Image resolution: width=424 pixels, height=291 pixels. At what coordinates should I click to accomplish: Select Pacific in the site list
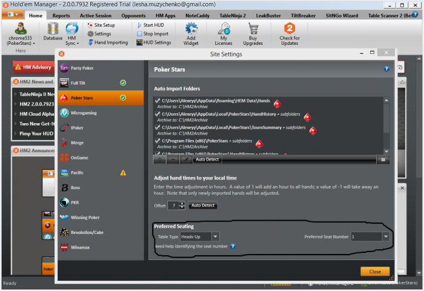point(101,172)
